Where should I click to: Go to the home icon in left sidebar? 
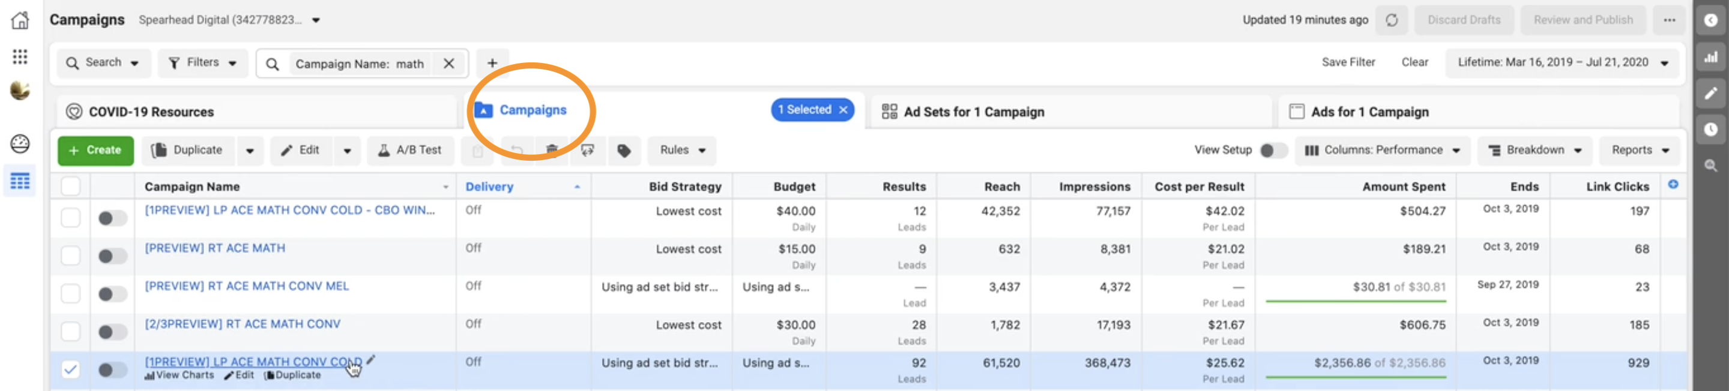[x=20, y=20]
